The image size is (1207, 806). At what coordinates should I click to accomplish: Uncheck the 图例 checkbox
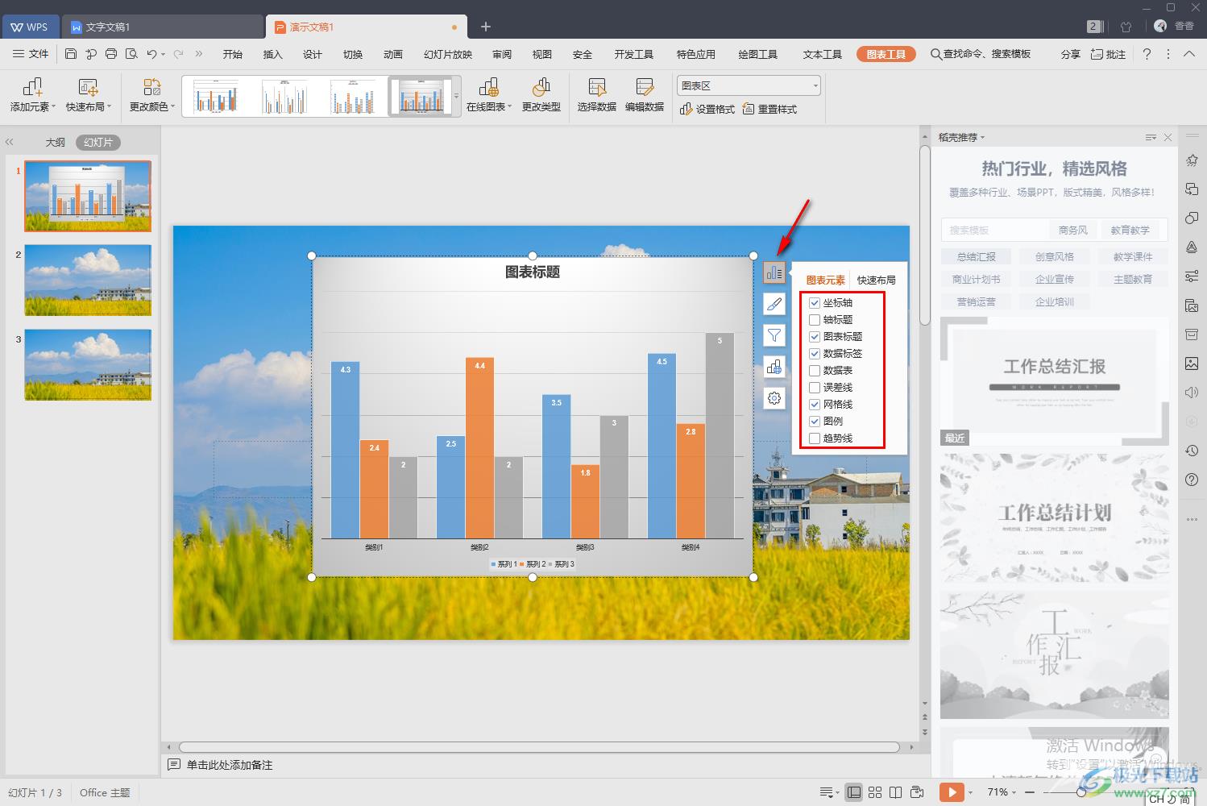(815, 422)
